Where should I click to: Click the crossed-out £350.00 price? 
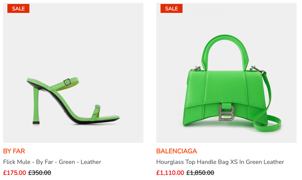pos(40,173)
